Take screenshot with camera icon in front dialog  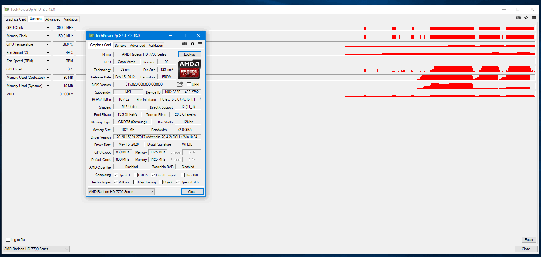tap(184, 44)
